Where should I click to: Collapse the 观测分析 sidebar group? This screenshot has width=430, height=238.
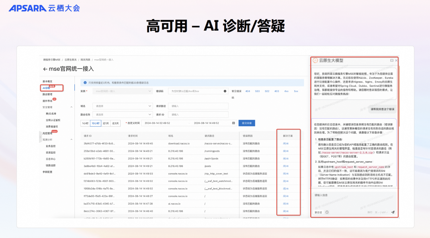pyautogui.click(x=71, y=140)
